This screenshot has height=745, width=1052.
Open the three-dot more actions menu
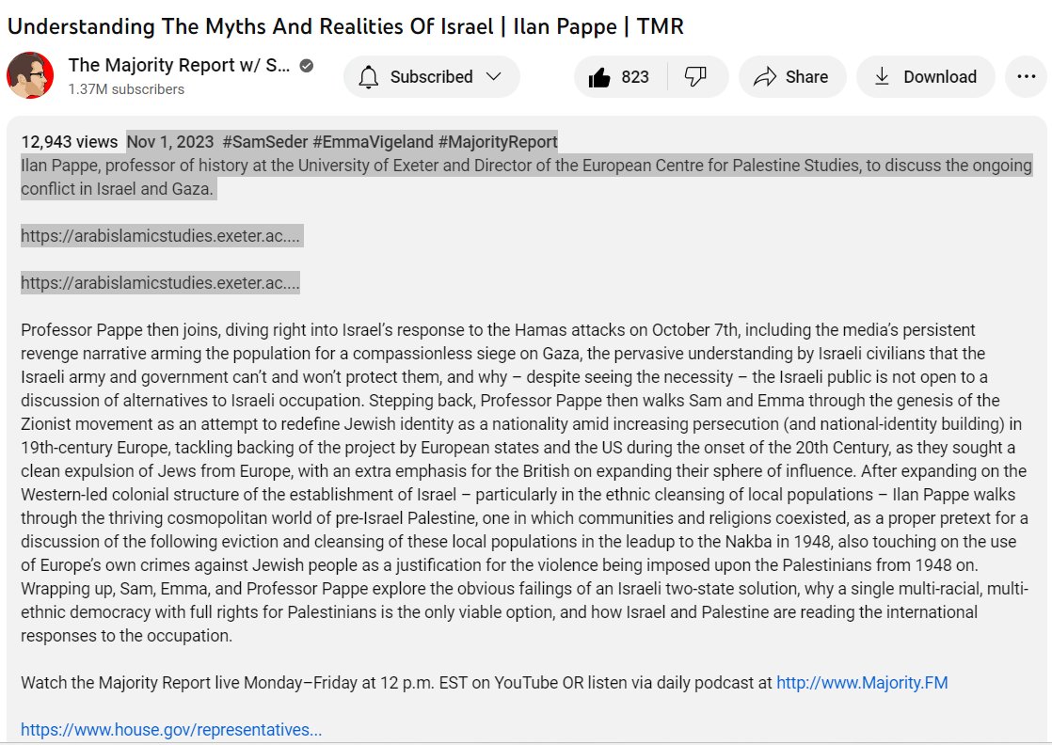tap(1026, 77)
